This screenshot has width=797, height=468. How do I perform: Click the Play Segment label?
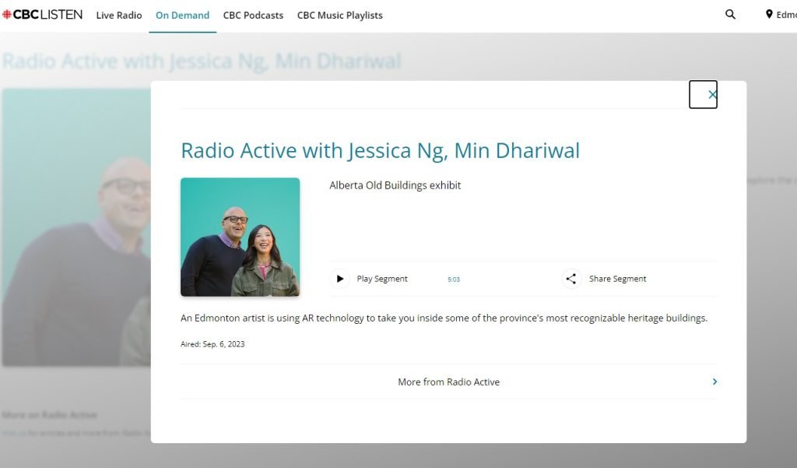(x=382, y=279)
